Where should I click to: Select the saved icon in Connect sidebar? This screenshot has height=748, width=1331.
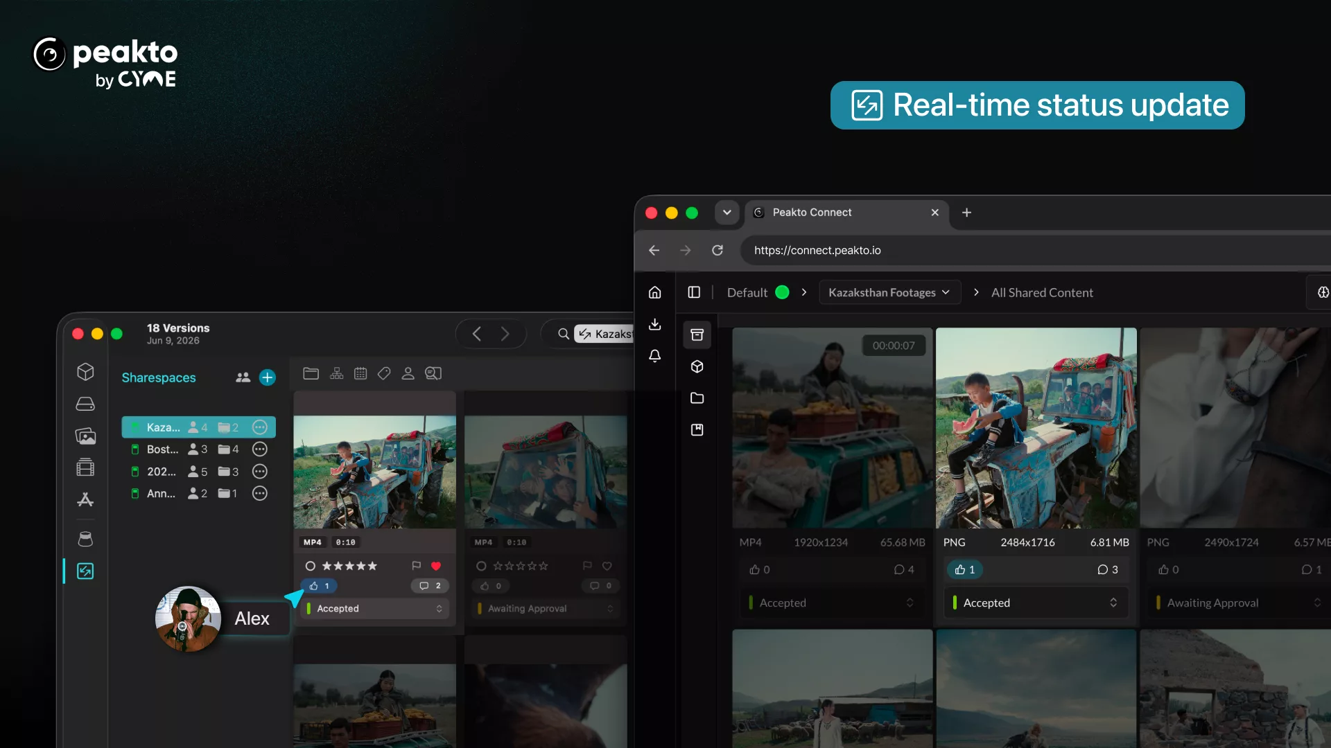point(697,430)
